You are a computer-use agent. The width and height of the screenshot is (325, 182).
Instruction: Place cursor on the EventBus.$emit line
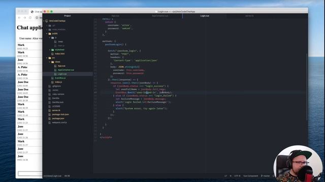144,93
